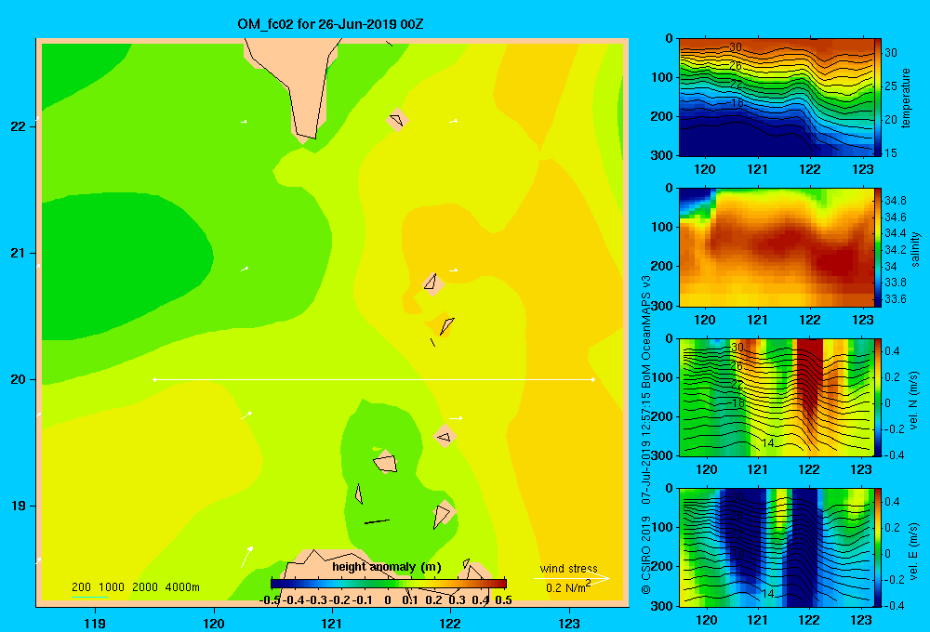Click the CSIRO 2019 BoM OceanMAPS credit text
Viewport: 930px width, 632px height.
click(646, 435)
